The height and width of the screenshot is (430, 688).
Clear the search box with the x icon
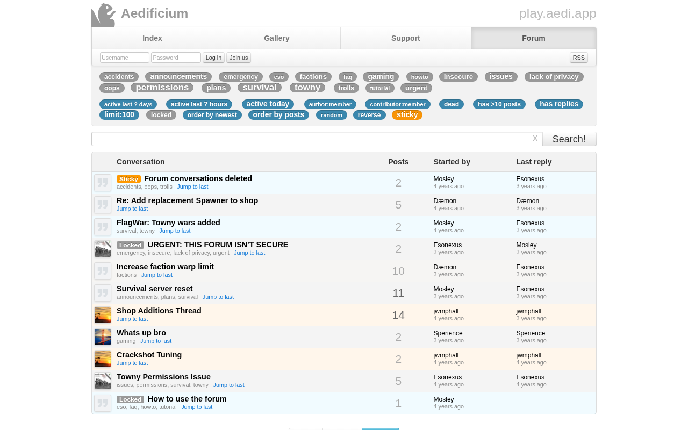coord(535,138)
